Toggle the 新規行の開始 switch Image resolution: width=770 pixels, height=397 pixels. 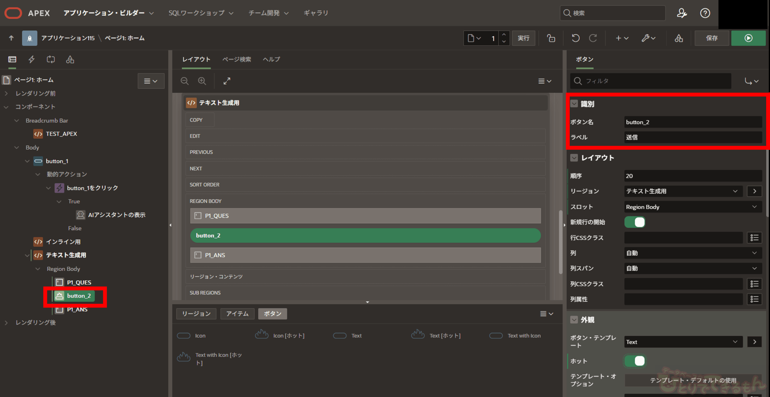635,222
